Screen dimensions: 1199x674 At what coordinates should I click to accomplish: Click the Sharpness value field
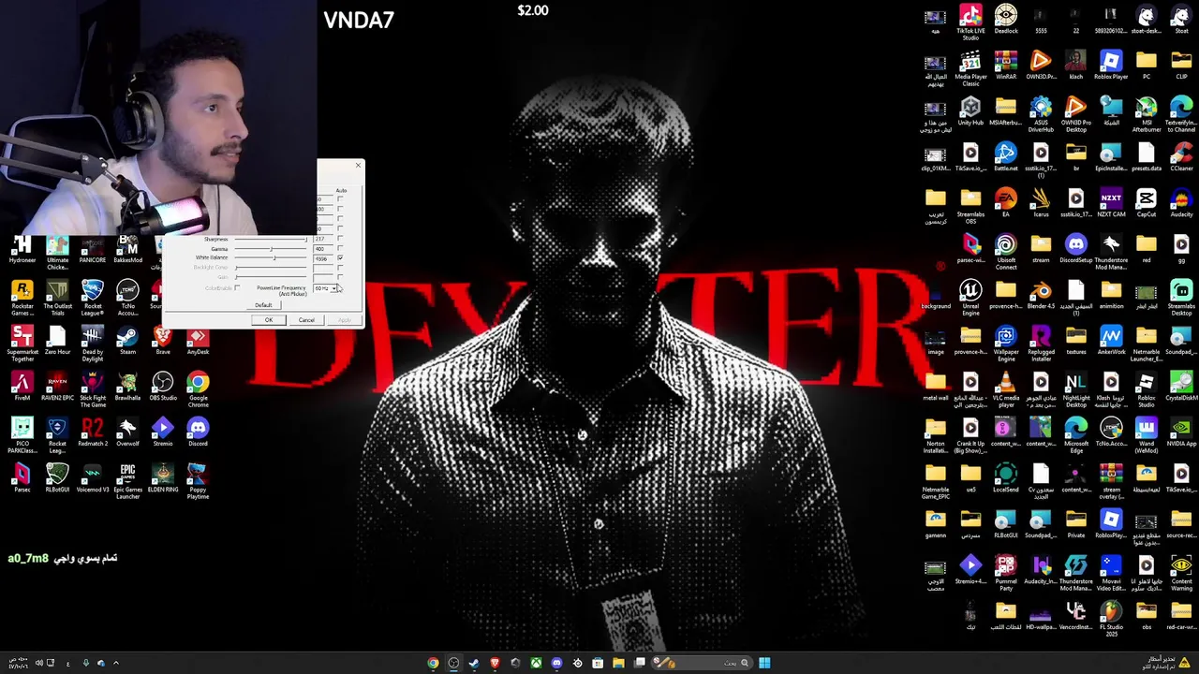[x=322, y=240]
